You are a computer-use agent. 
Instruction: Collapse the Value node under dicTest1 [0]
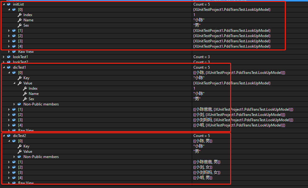(14, 83)
